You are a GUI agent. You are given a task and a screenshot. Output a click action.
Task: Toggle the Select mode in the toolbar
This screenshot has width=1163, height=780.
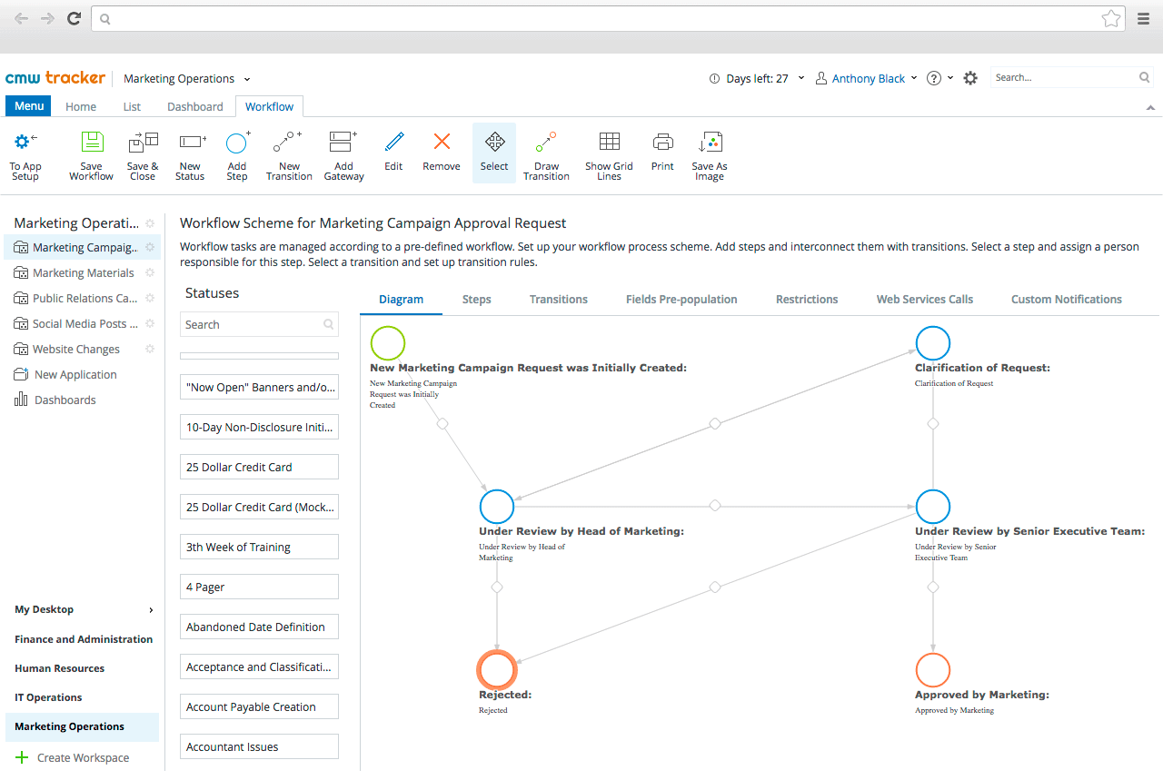(493, 153)
